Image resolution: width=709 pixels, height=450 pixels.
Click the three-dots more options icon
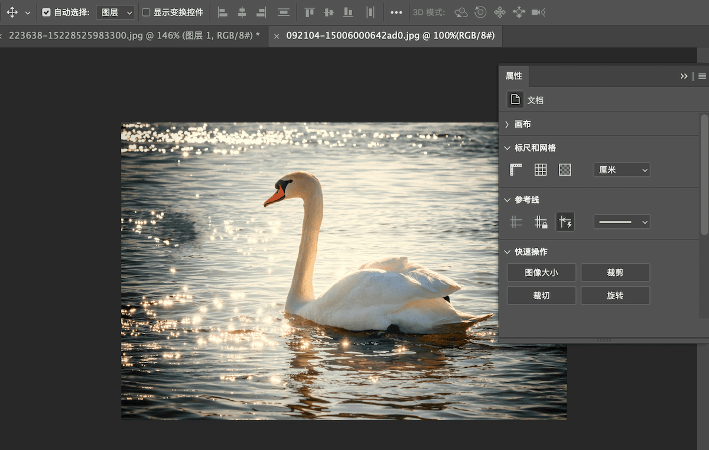pyautogui.click(x=396, y=12)
